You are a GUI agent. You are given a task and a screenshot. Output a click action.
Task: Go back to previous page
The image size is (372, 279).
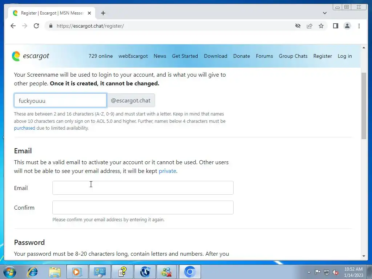tap(13, 26)
